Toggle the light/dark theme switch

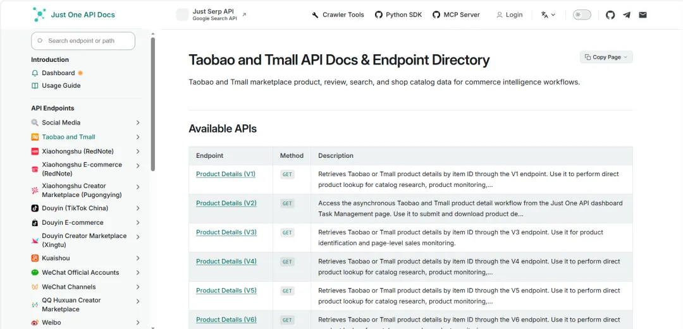click(x=582, y=15)
